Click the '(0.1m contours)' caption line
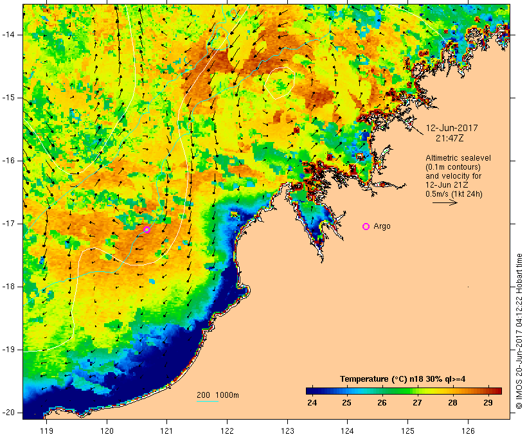Image resolution: width=527 pixels, height=437 pixels. (x=453, y=166)
